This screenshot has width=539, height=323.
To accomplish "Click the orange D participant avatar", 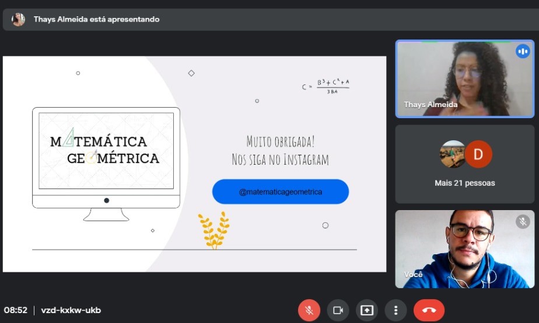I will tap(478, 154).
